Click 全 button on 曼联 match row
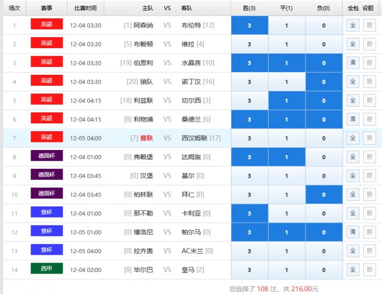This screenshot has width=382, height=294. [x=353, y=138]
